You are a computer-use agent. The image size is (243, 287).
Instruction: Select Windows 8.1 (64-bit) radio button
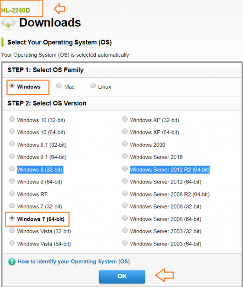[x=12, y=156]
